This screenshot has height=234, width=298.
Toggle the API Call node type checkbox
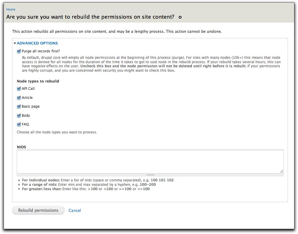click(19, 89)
